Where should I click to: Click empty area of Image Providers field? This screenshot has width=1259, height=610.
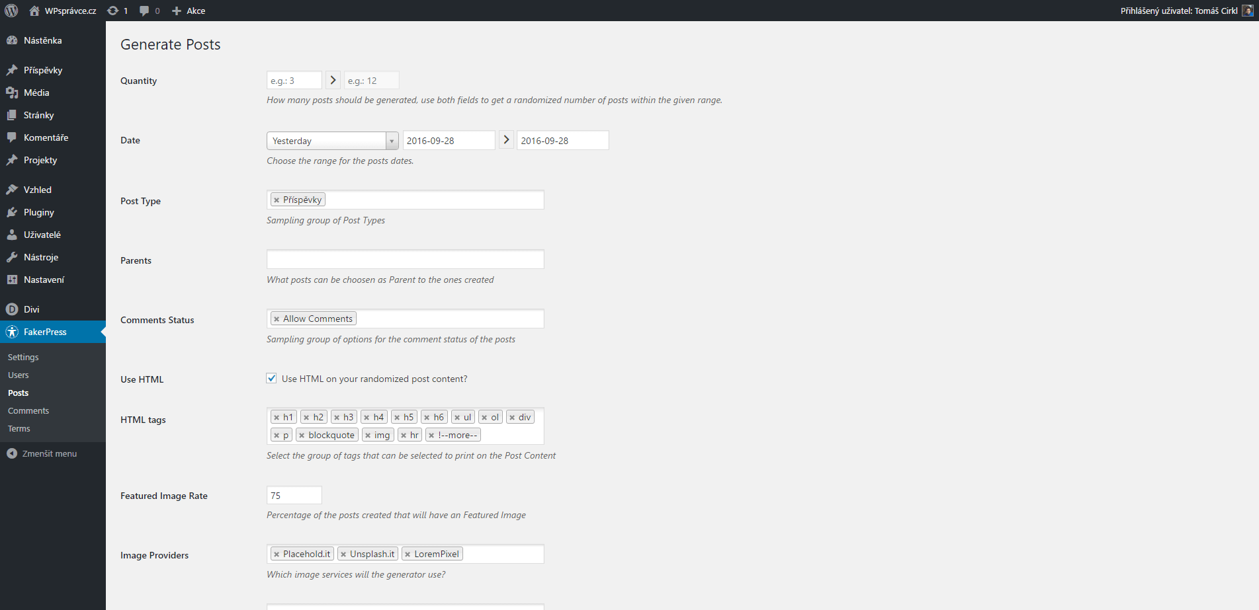click(503, 554)
